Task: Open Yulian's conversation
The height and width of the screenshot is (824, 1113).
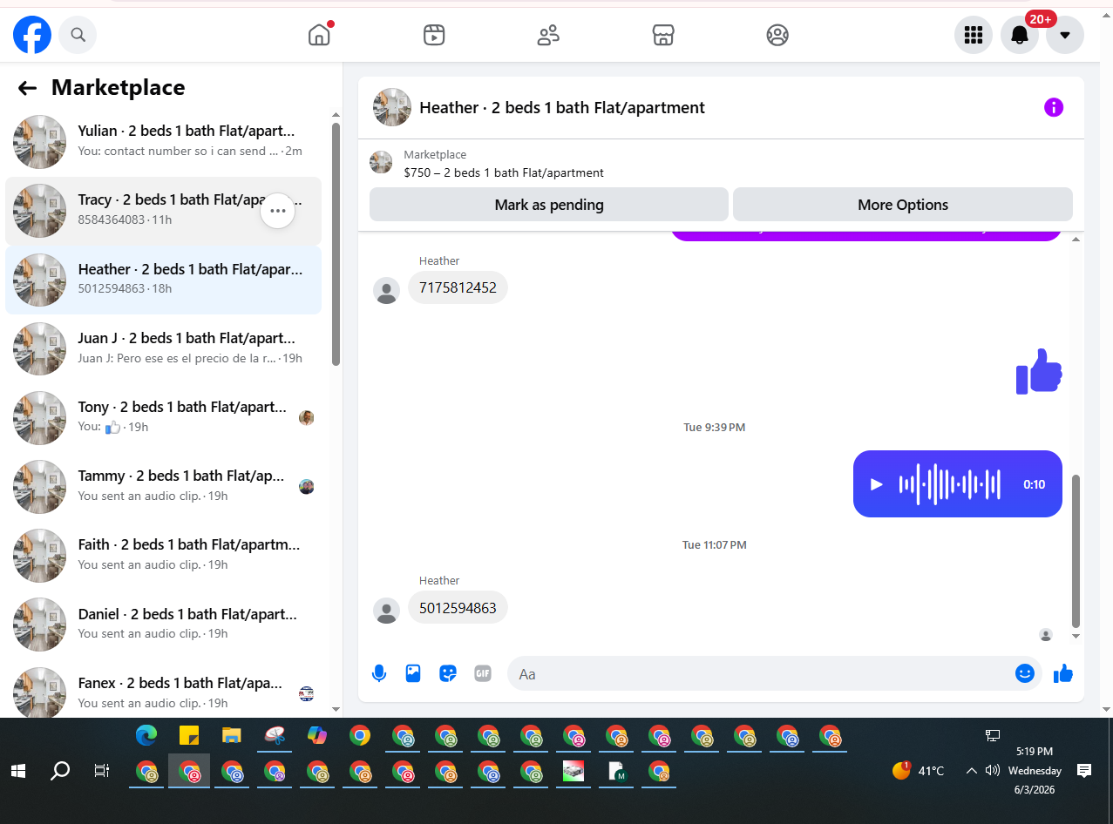Action: point(163,141)
